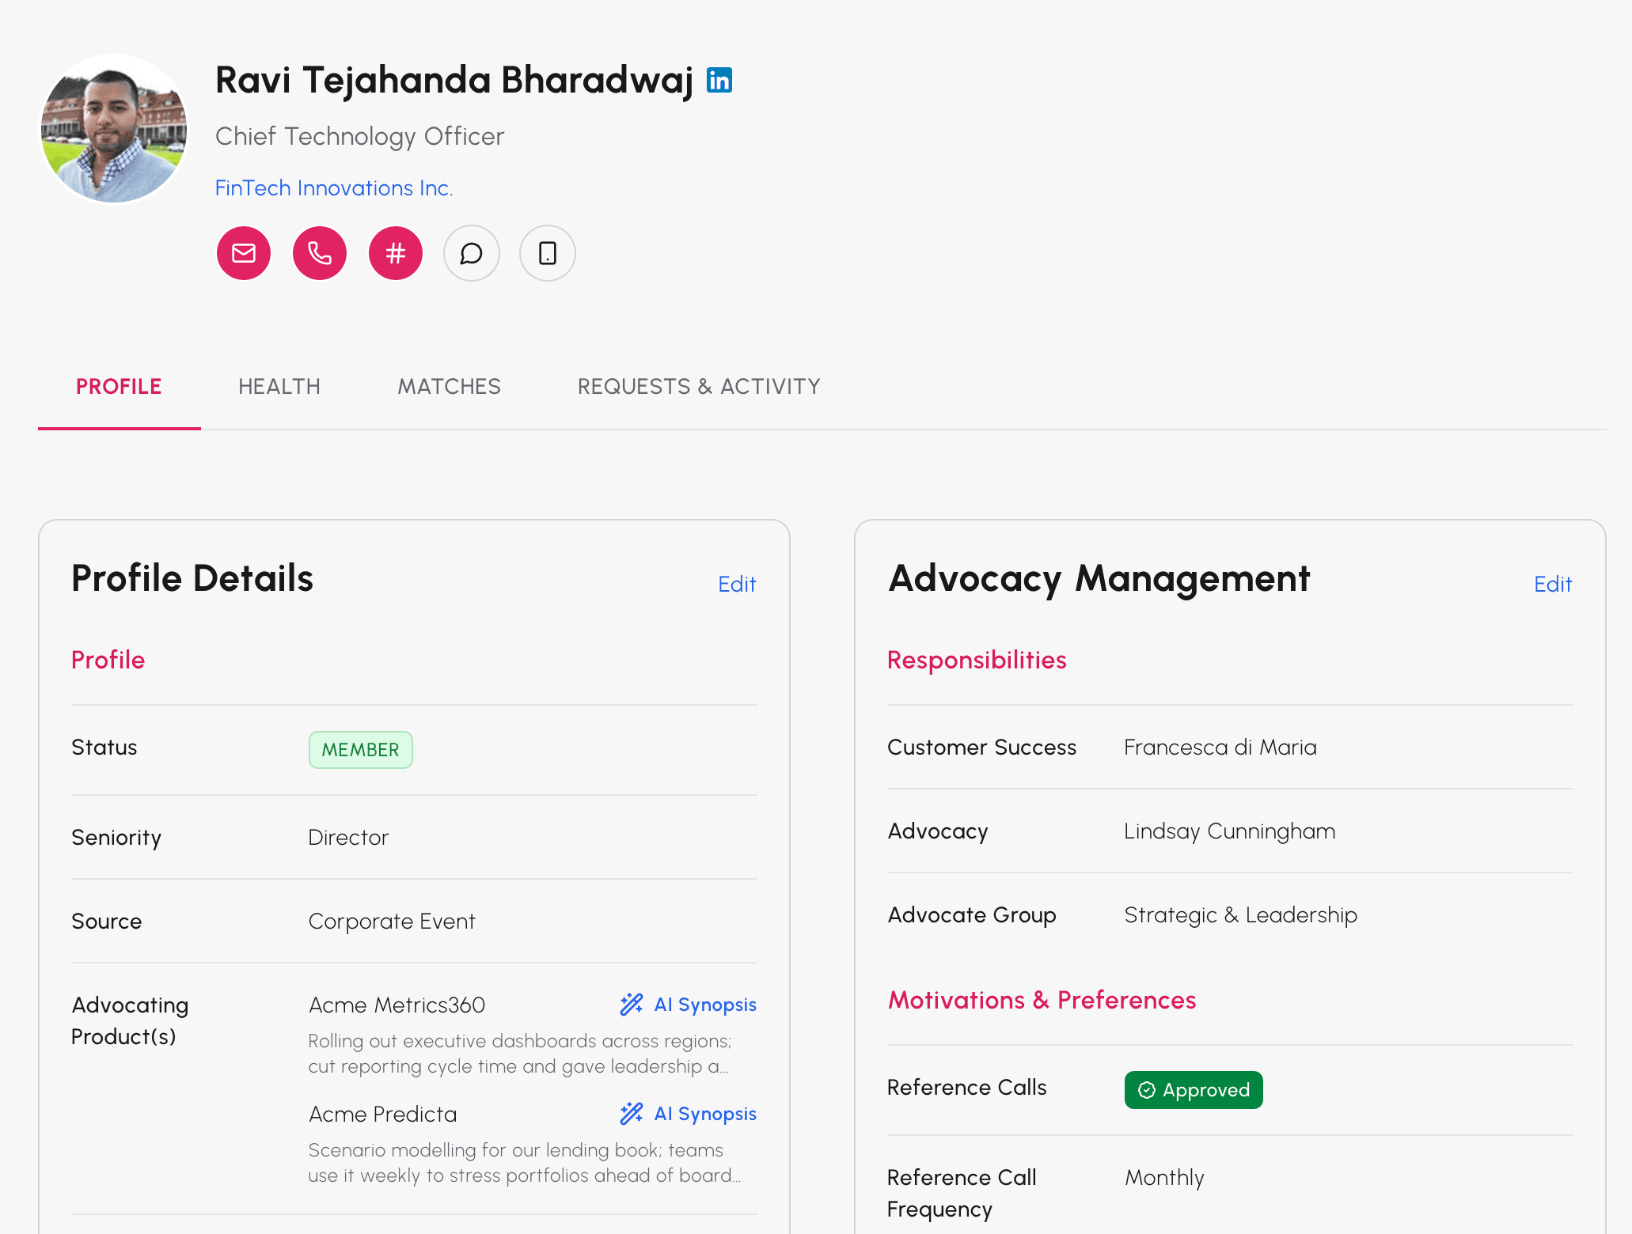
Task: Click the mobile device icon
Action: click(548, 253)
